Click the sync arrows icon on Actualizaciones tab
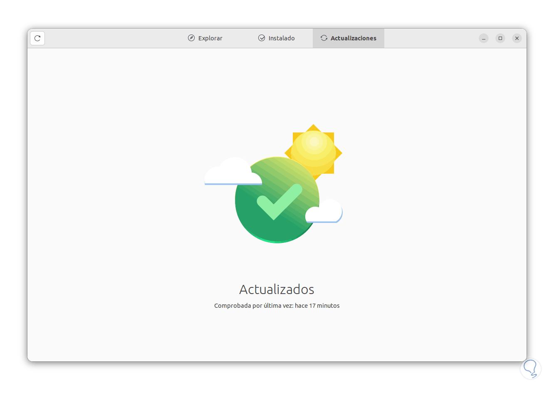The height and width of the screenshot is (393, 554). click(324, 38)
